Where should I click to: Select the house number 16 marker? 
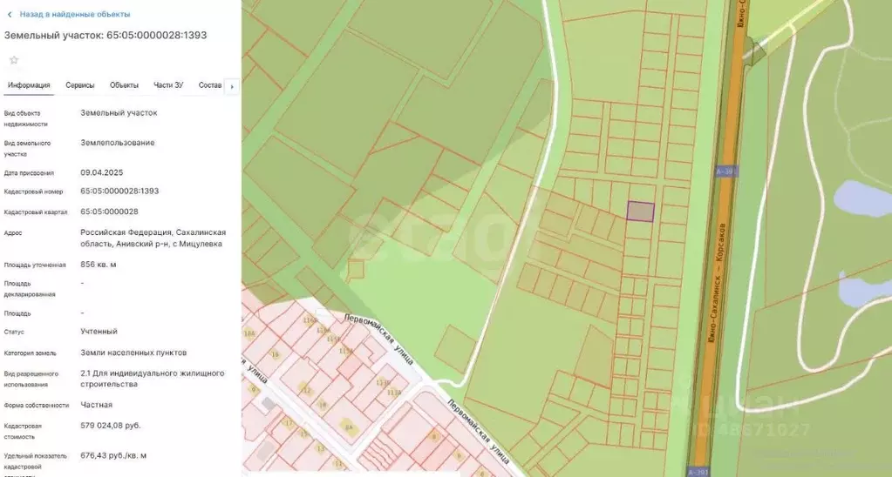point(275,354)
